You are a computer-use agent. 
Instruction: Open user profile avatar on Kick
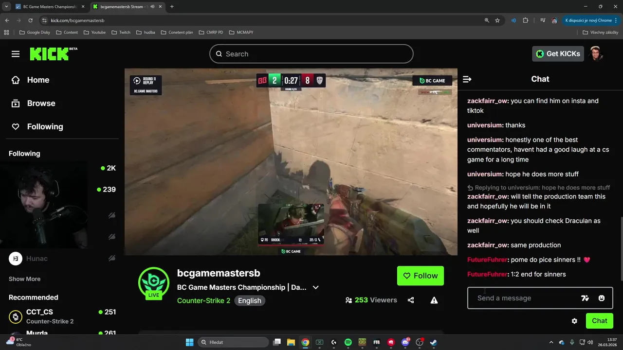(x=596, y=53)
